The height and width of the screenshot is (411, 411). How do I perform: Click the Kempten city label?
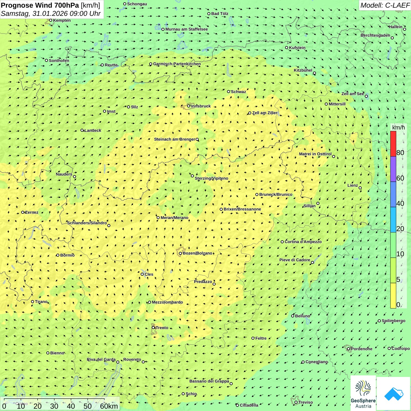pos(62,20)
